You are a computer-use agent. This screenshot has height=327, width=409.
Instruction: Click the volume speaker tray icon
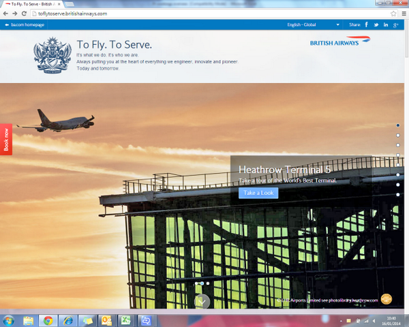click(x=374, y=321)
